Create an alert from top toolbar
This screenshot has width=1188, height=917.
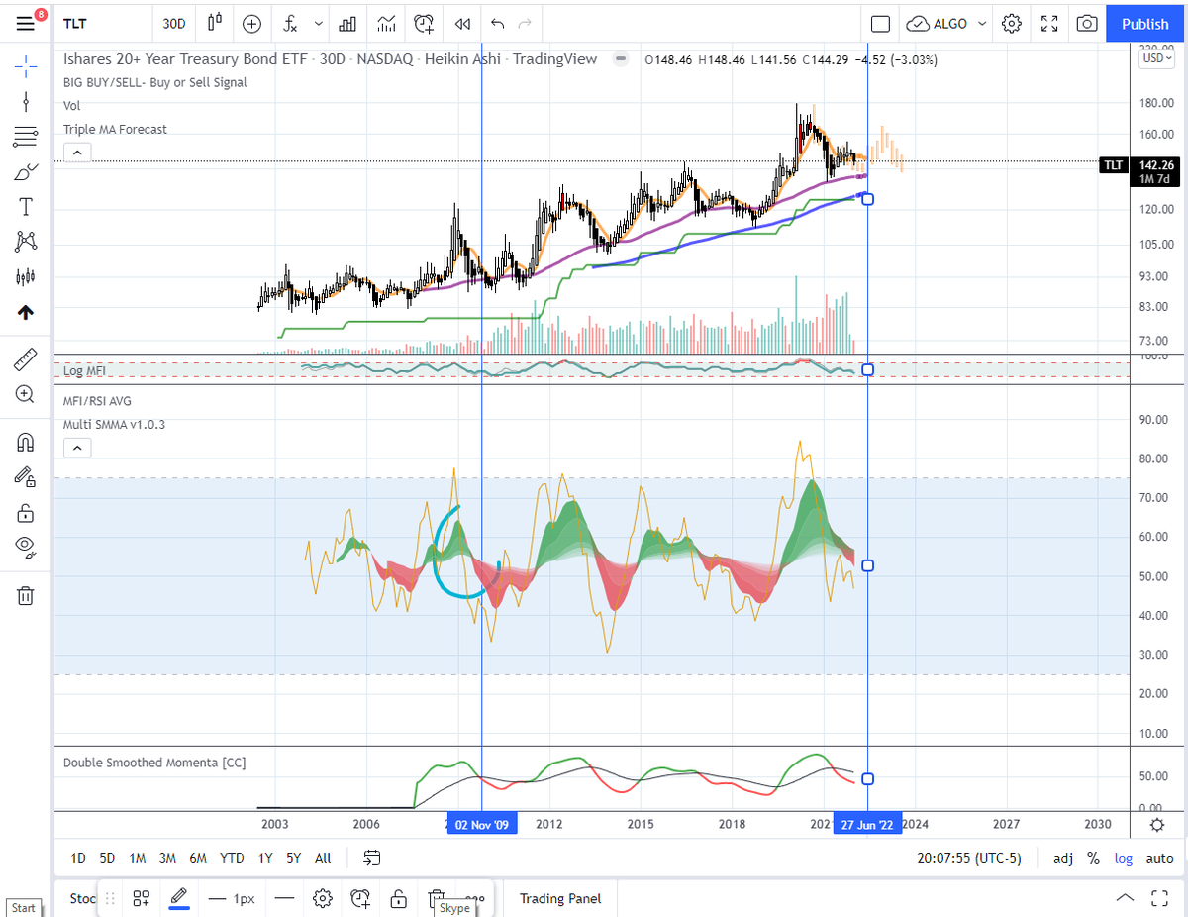pyautogui.click(x=425, y=23)
